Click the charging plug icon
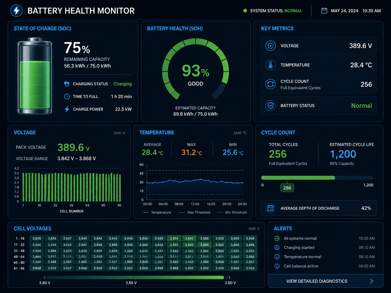This screenshot has width=391, height=293. (67, 84)
